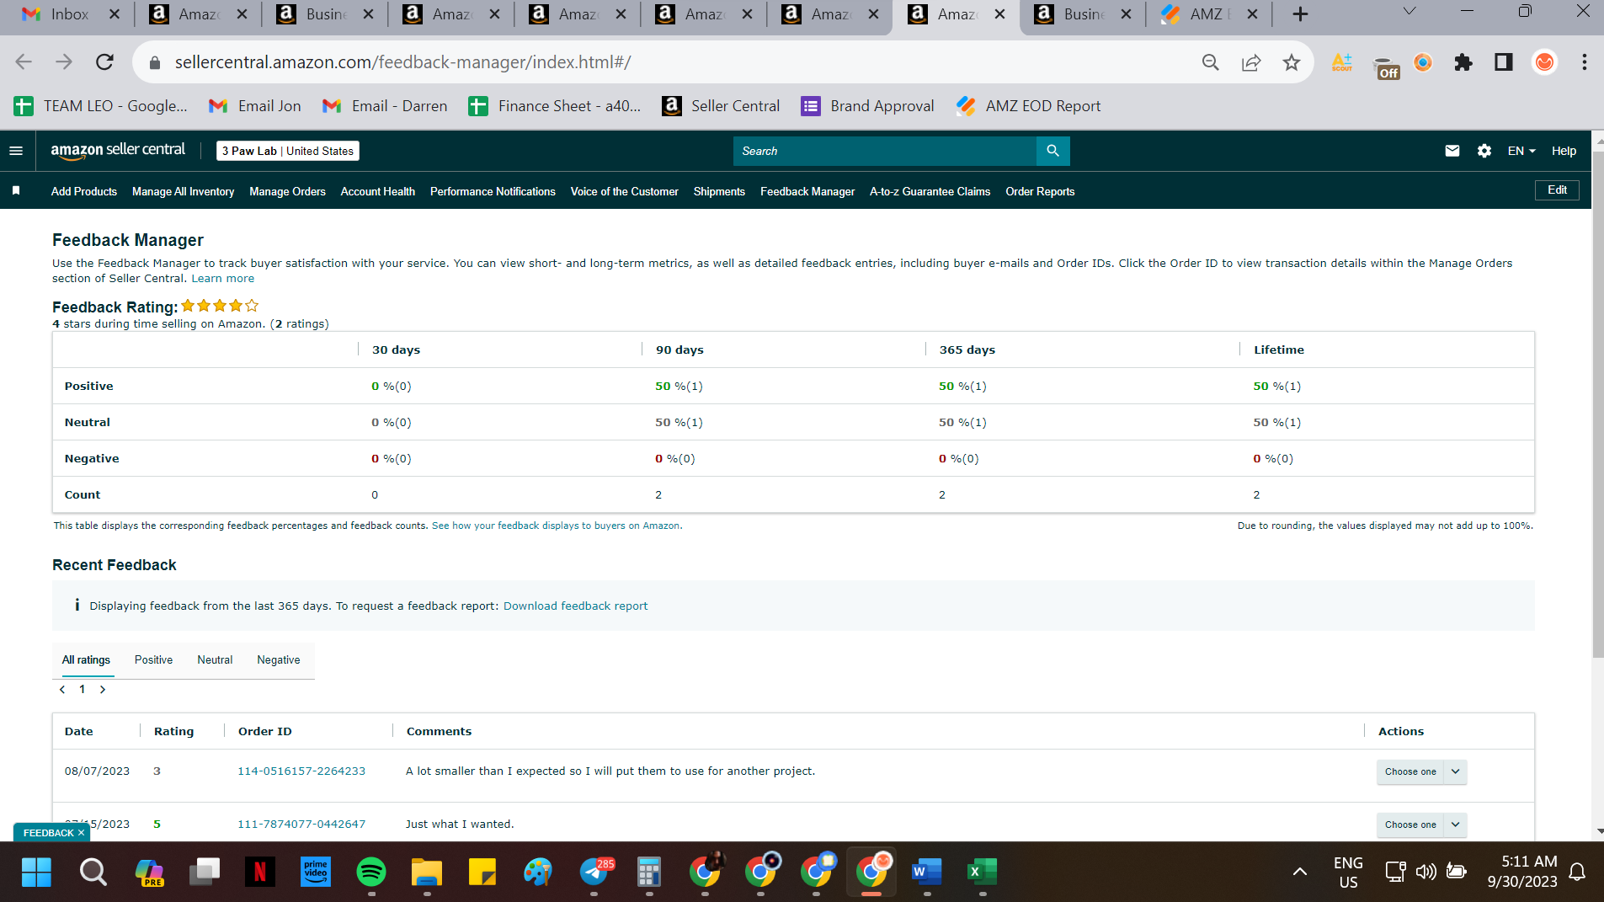Open the Shipments menu item

pyautogui.click(x=719, y=191)
